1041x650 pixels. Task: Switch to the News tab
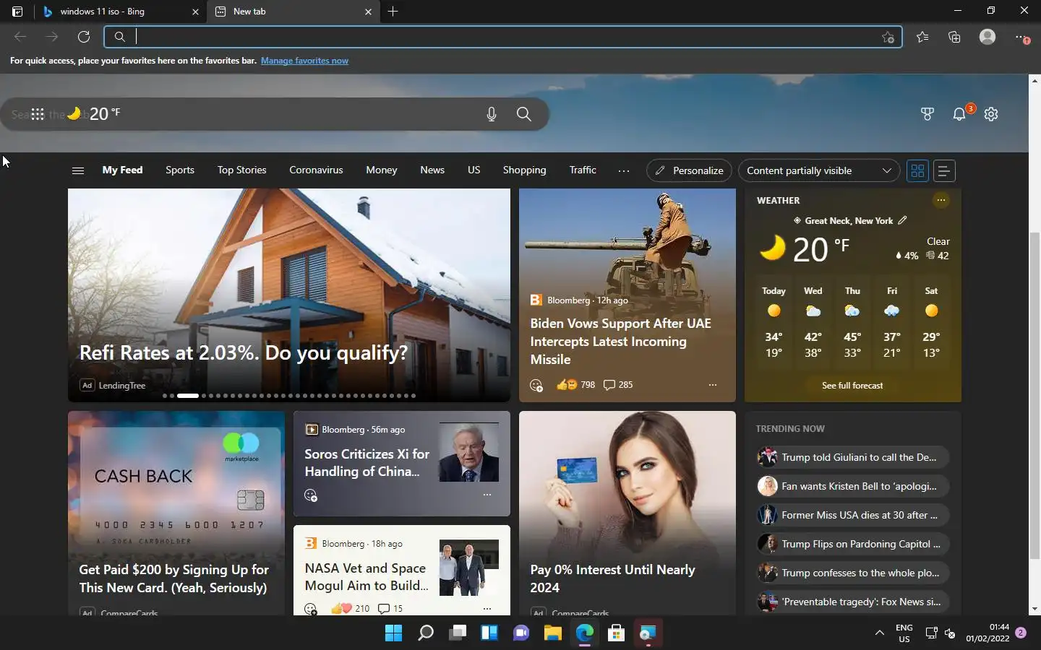[x=432, y=170]
